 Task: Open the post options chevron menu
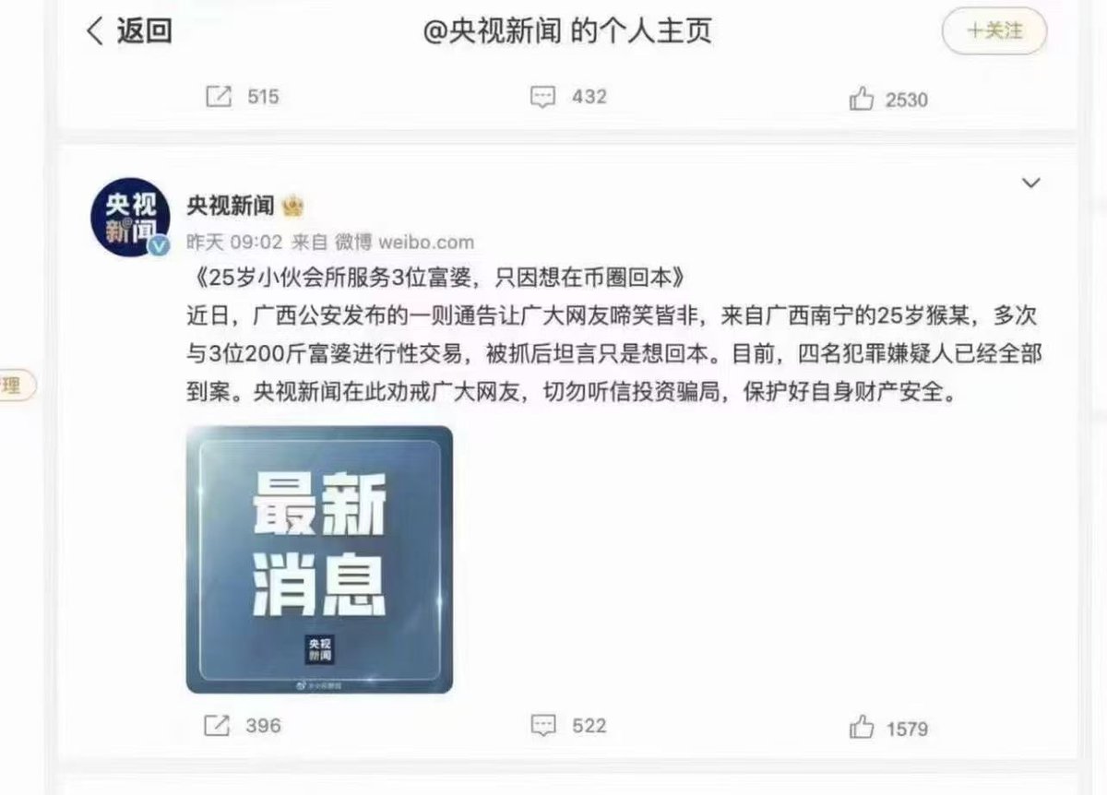tap(1030, 183)
